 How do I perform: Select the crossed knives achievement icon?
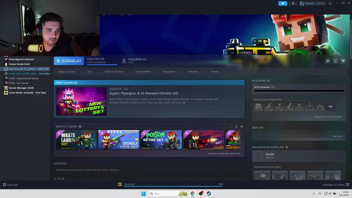[x=299, y=106]
